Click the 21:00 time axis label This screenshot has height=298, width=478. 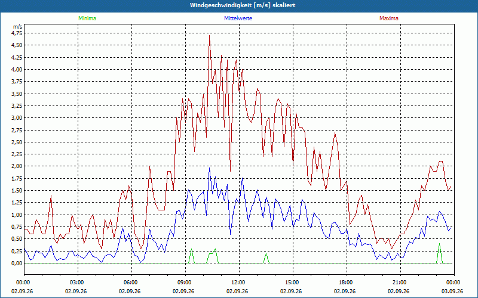400,283
